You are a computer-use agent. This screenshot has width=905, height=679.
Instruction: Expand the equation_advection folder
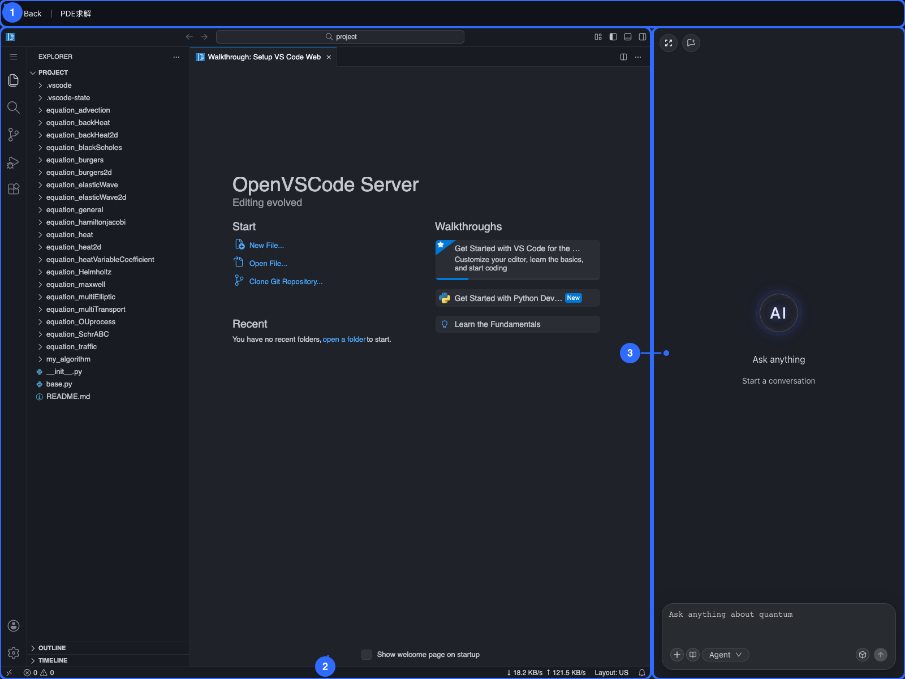(x=109, y=110)
